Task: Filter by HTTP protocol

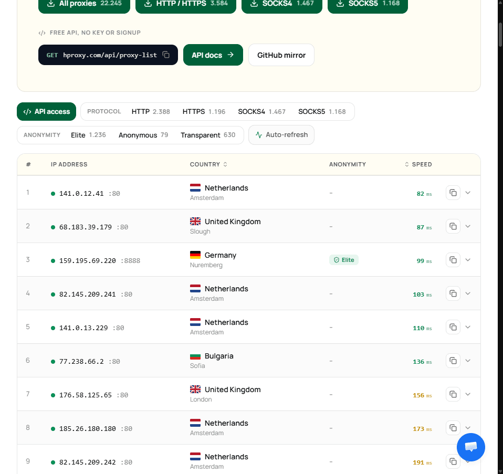Action: [151, 112]
